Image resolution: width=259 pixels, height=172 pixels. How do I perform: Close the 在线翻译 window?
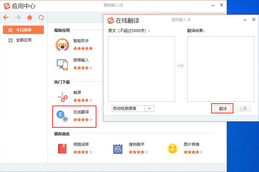254,19
